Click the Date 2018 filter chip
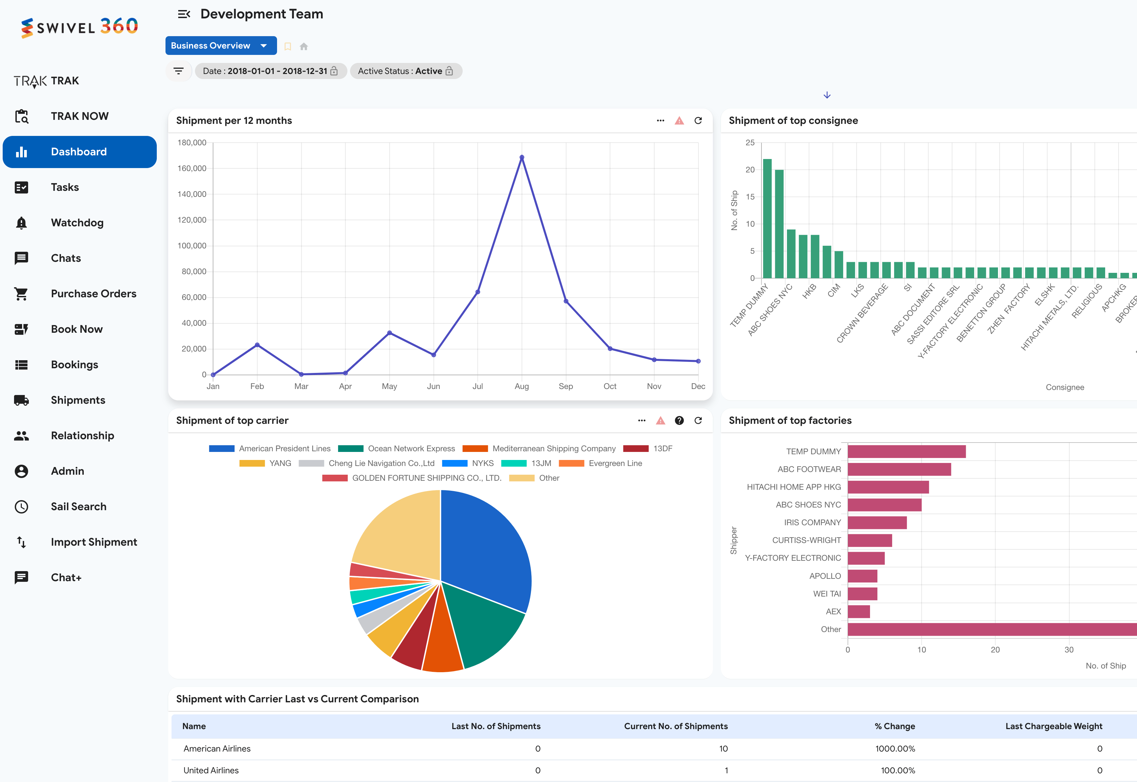 [x=271, y=71]
